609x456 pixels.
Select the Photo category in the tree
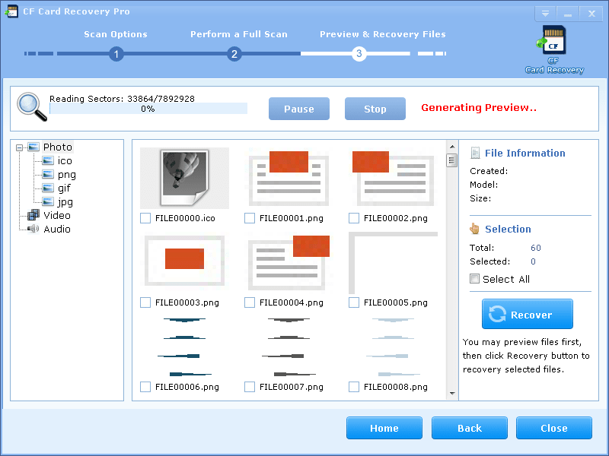(x=58, y=147)
